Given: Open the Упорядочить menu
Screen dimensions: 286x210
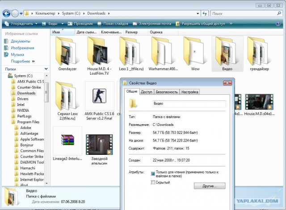Looking at the screenshot, I should point(21,24).
